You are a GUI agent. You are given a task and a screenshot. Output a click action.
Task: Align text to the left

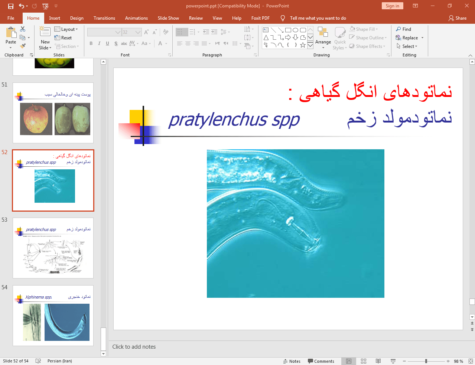(x=179, y=43)
